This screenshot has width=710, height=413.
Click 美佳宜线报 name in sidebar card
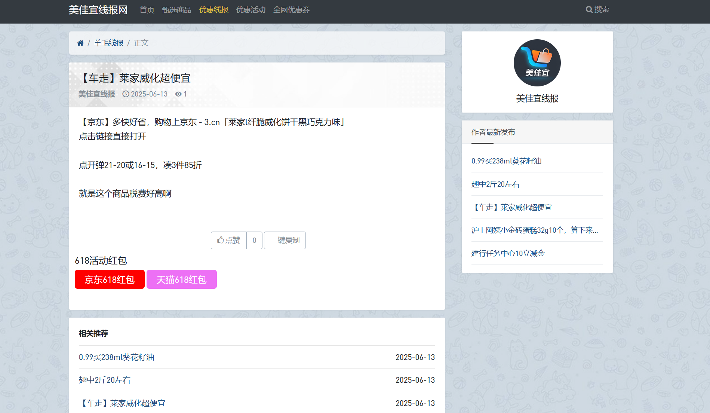pos(537,98)
